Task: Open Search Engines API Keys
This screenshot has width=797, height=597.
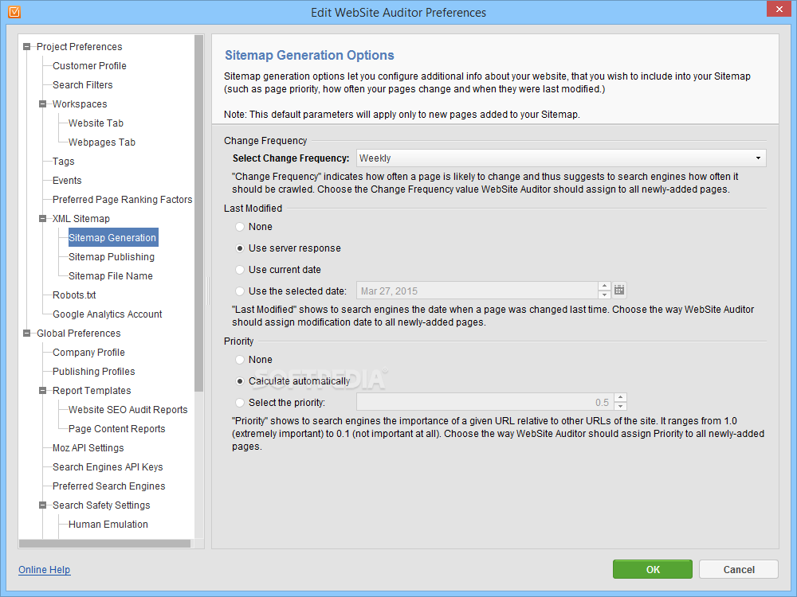Action: click(x=108, y=467)
